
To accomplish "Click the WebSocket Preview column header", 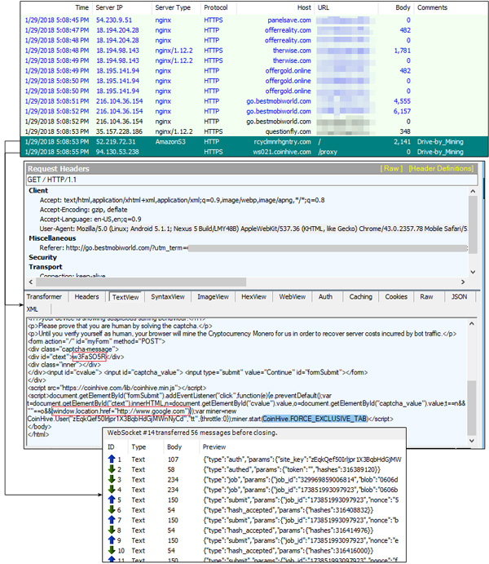I will [x=214, y=447].
